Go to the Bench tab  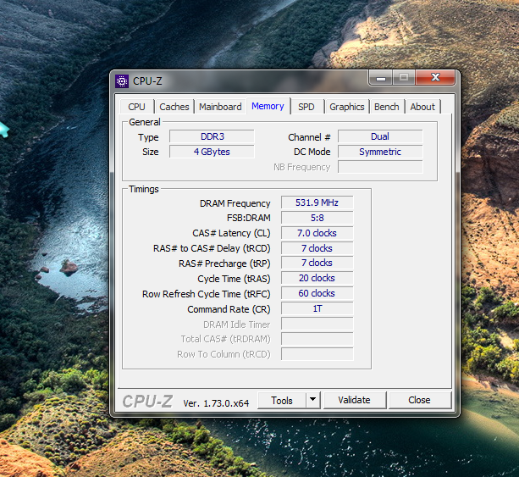click(x=387, y=107)
